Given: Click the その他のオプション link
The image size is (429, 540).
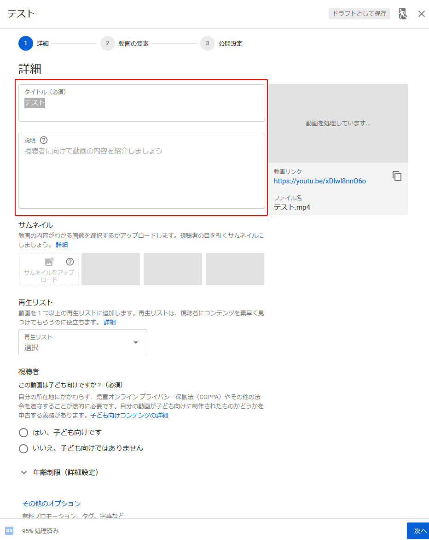Looking at the screenshot, I should tap(51, 504).
